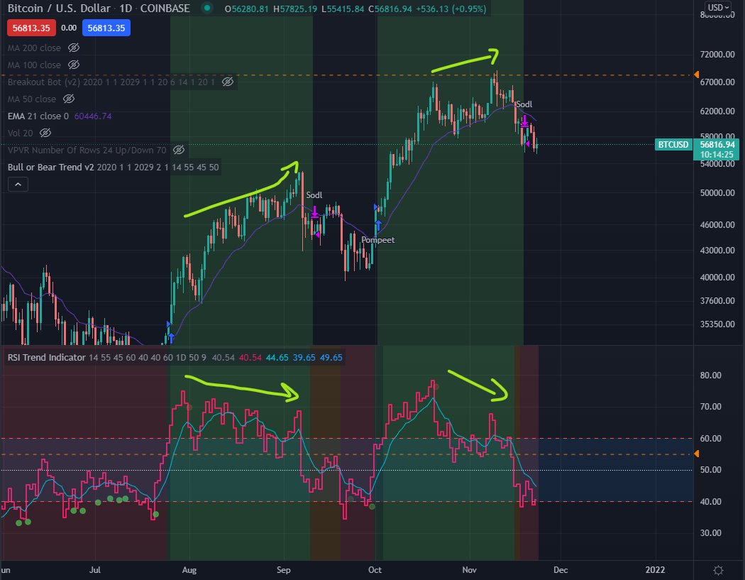Click the Dec label on time axis
745x580 pixels.
click(x=561, y=569)
